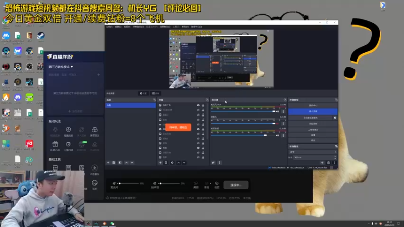The width and height of the screenshot is (404, 227).
Task: Remove the transition with the trash icon in the transitions panel
Action: [329, 162]
